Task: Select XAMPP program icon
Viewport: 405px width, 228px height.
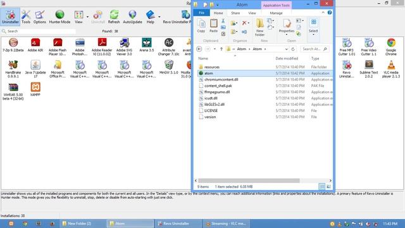Action: (35, 89)
